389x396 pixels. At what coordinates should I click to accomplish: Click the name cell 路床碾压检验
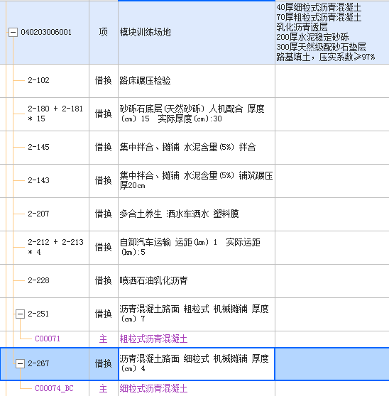click(x=197, y=81)
